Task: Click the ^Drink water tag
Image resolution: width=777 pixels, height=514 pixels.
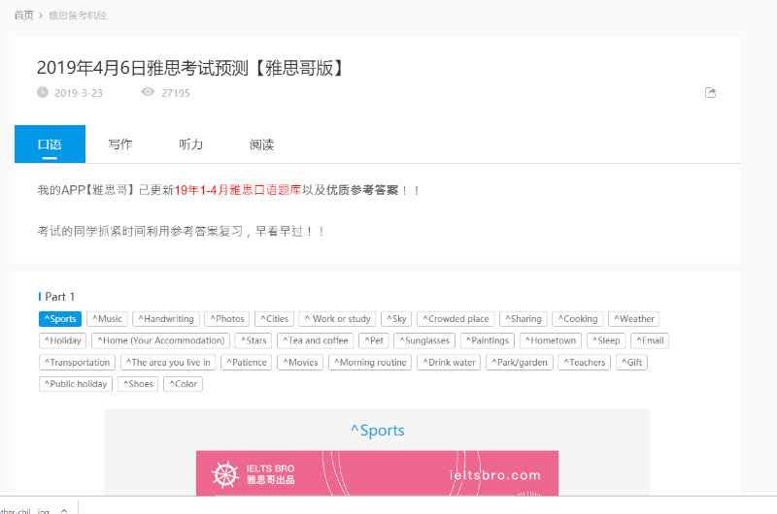Action: [449, 363]
